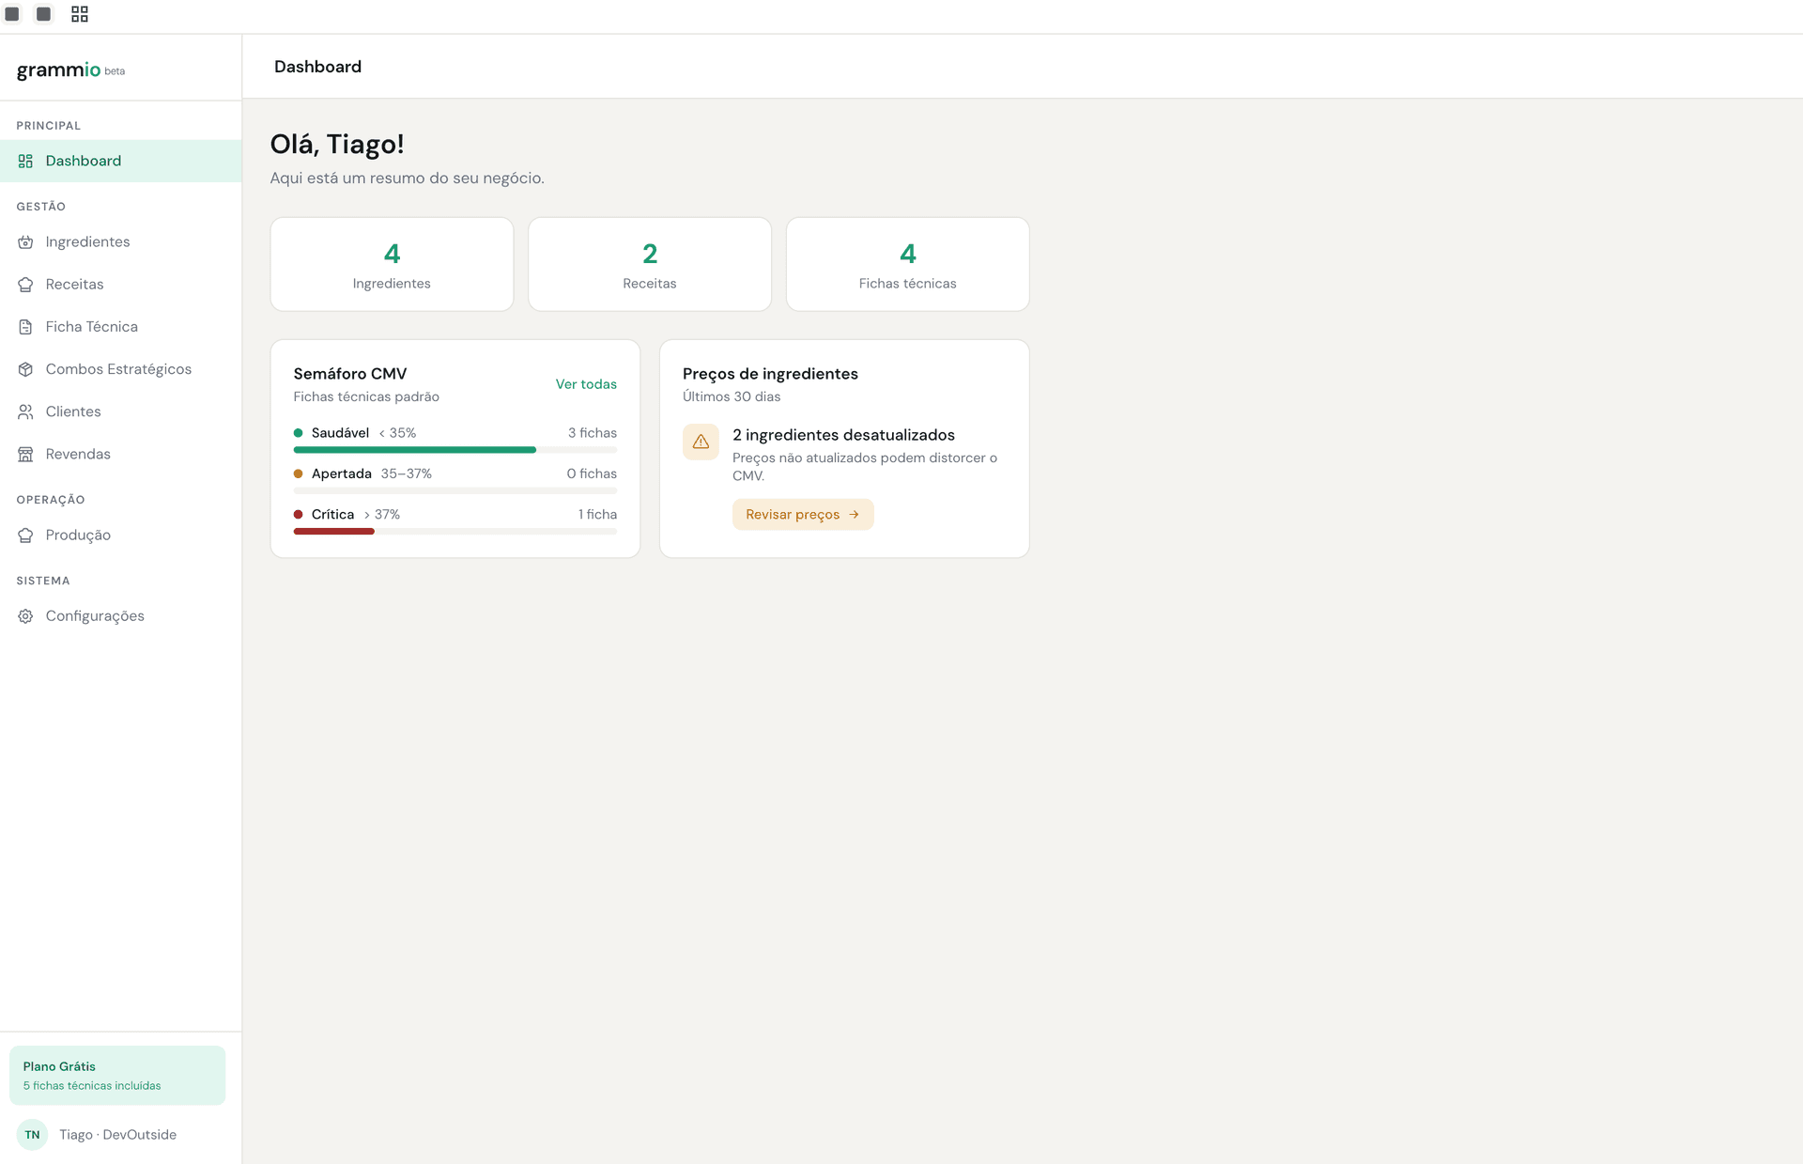1803x1164 pixels.
Task: Click the Ver todas link
Action: 586,384
